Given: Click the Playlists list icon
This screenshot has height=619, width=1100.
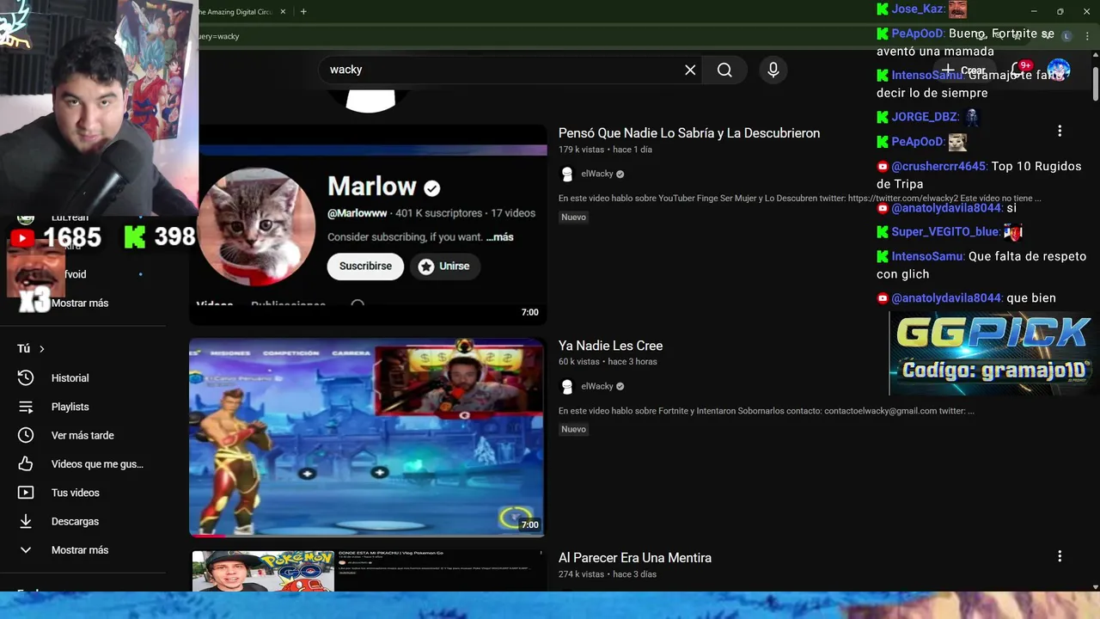Looking at the screenshot, I should pos(26,407).
